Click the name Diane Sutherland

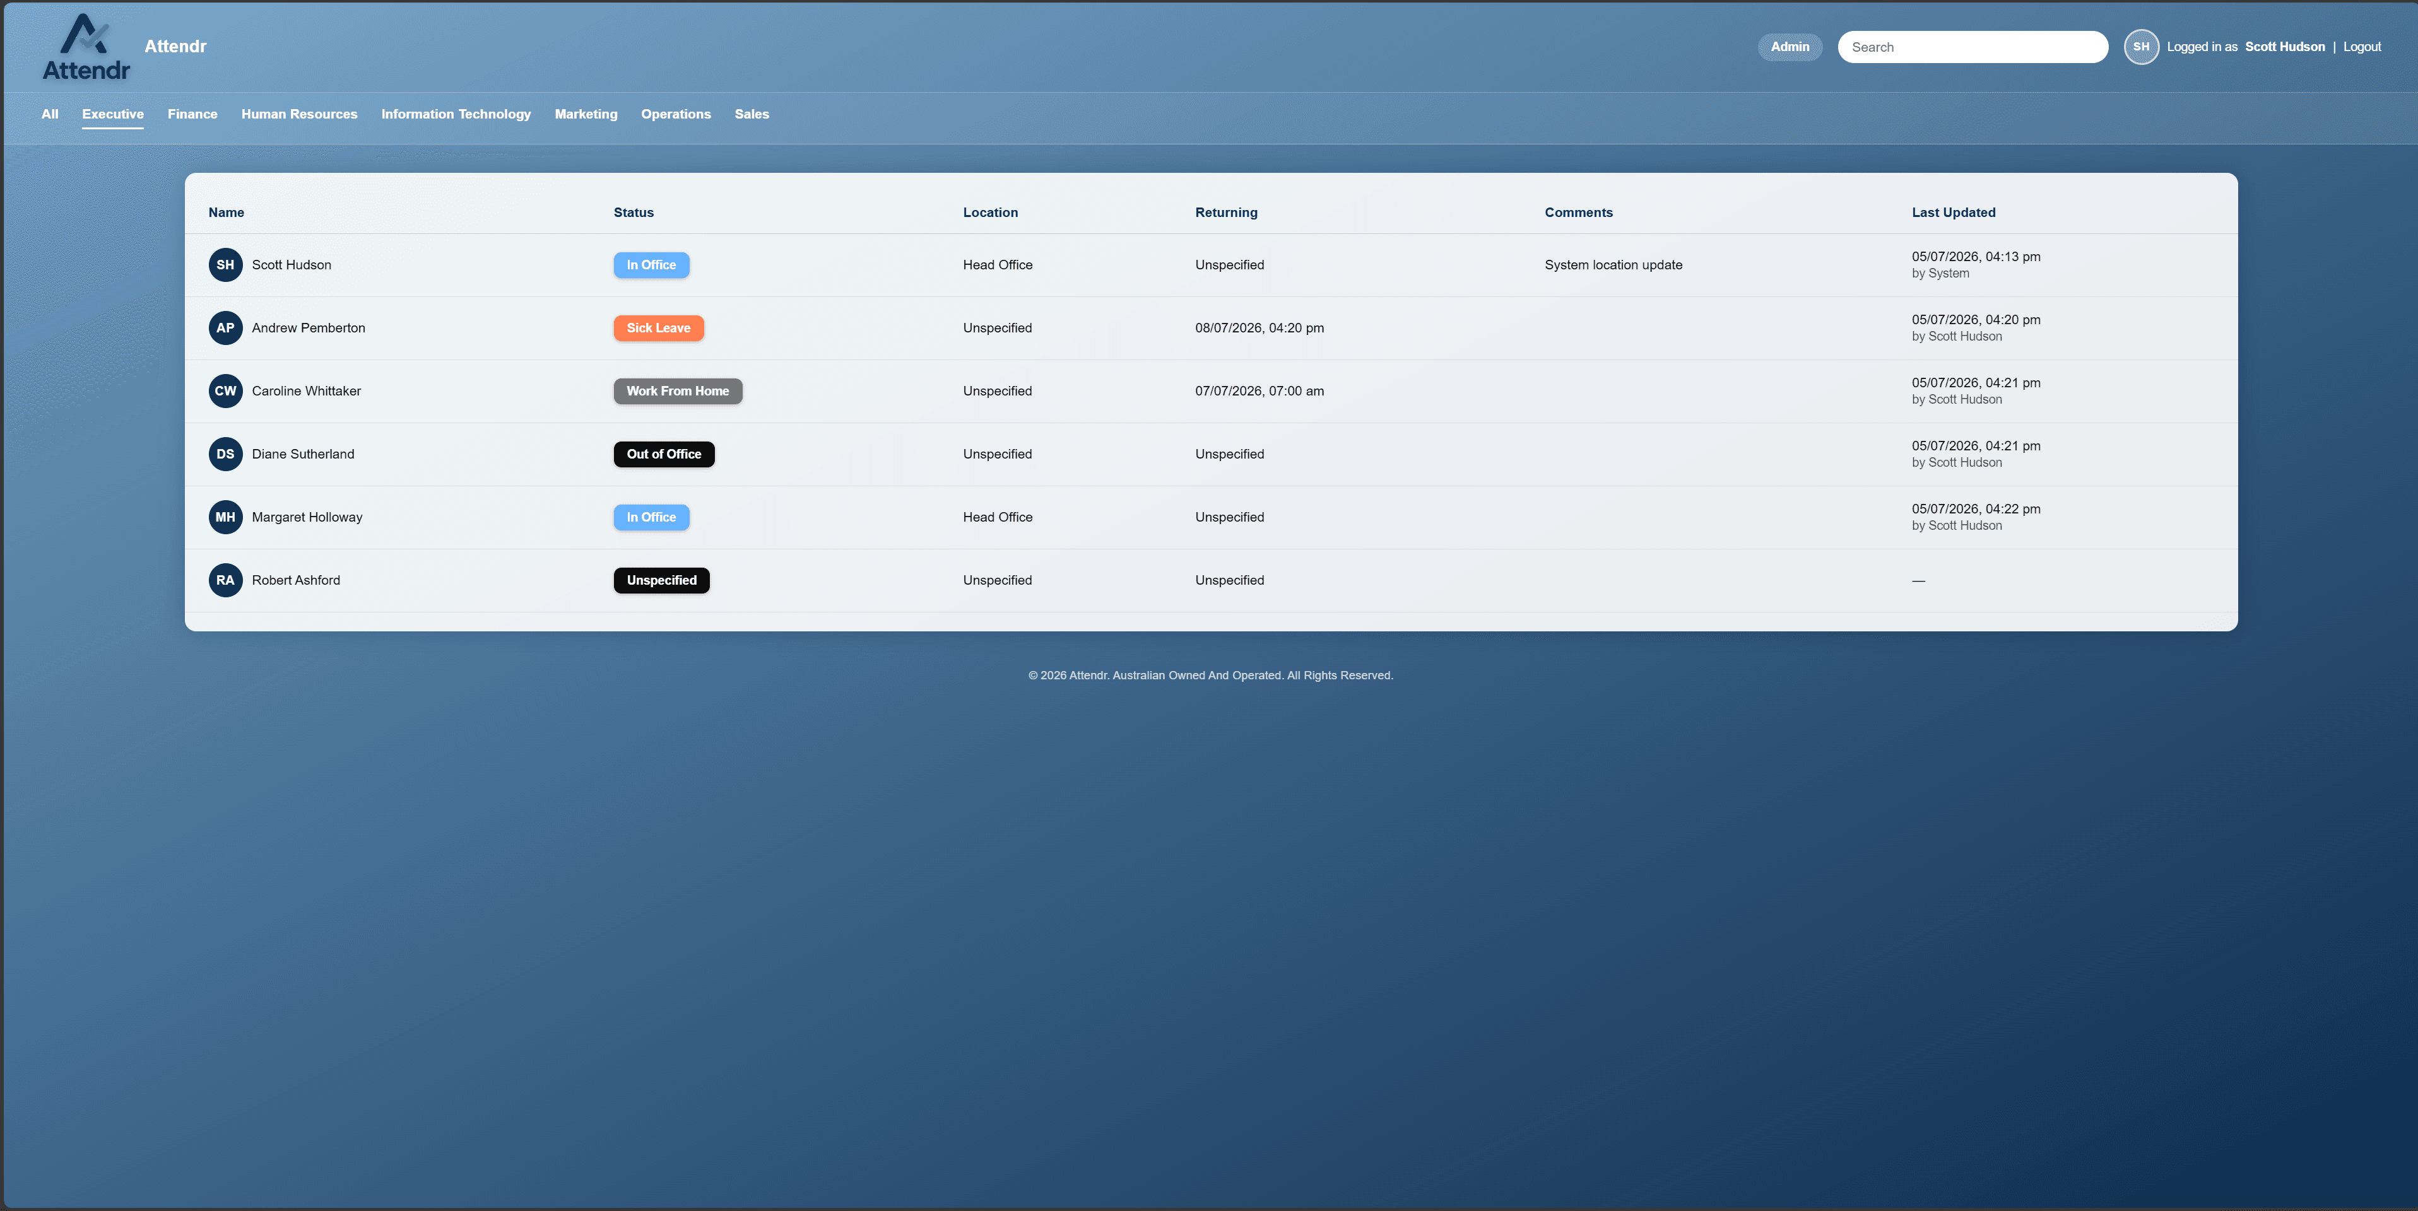pos(303,454)
